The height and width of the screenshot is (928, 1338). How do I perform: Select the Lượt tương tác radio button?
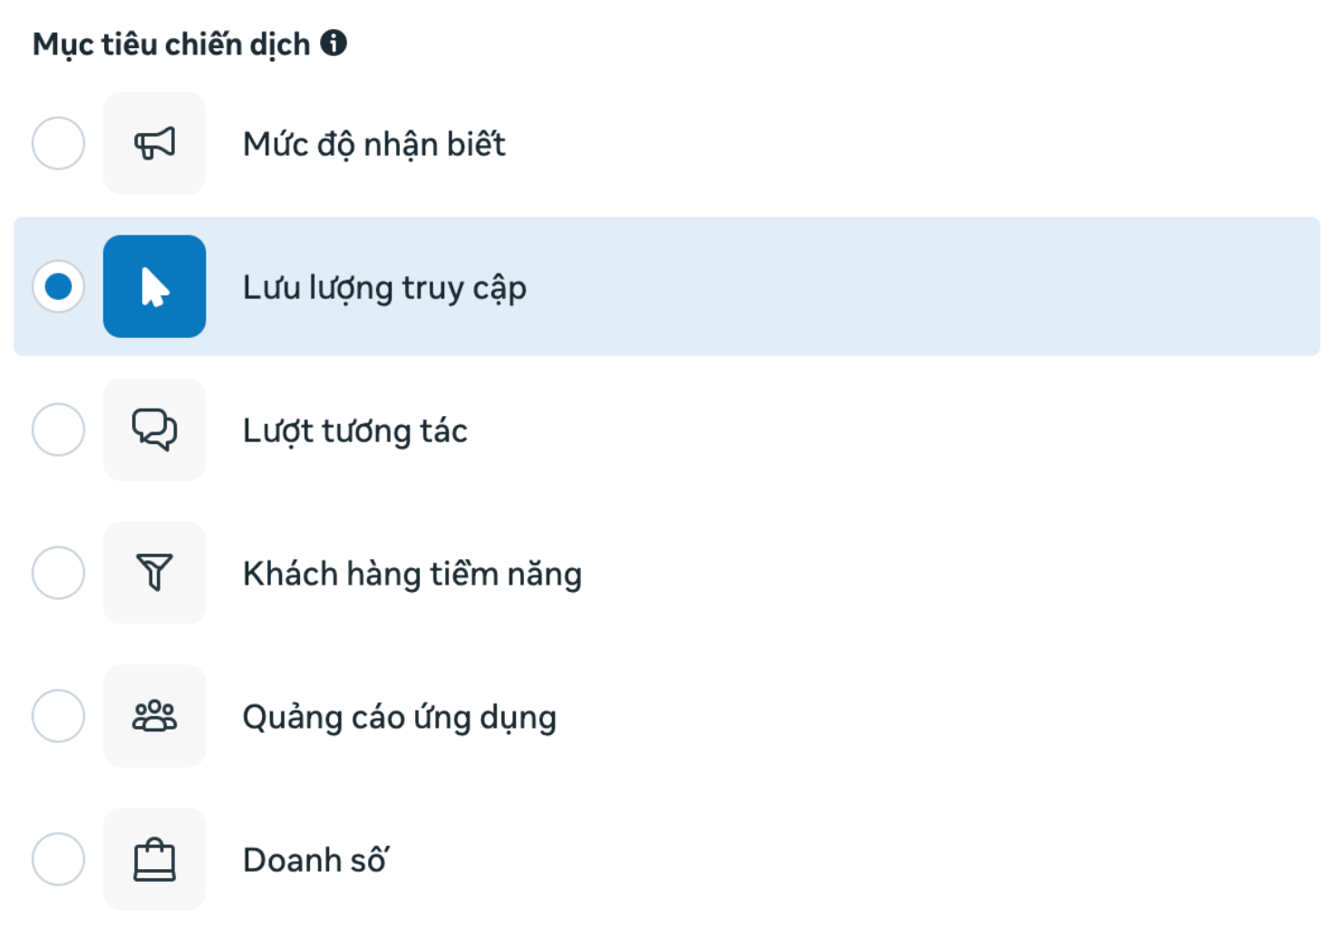[x=58, y=430]
